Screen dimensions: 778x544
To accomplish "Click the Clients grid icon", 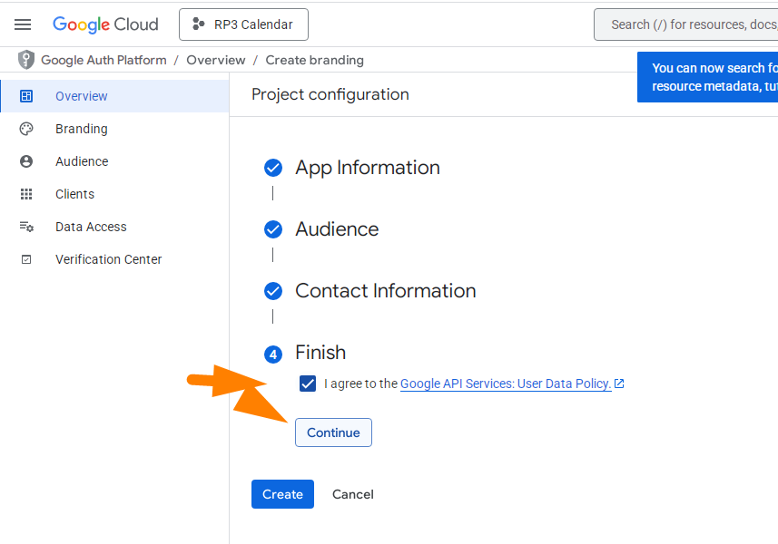I will [26, 194].
